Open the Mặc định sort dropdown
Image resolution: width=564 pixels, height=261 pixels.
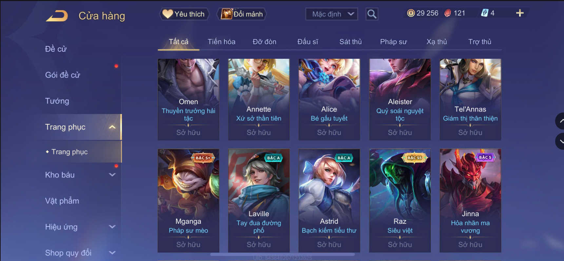click(x=332, y=14)
